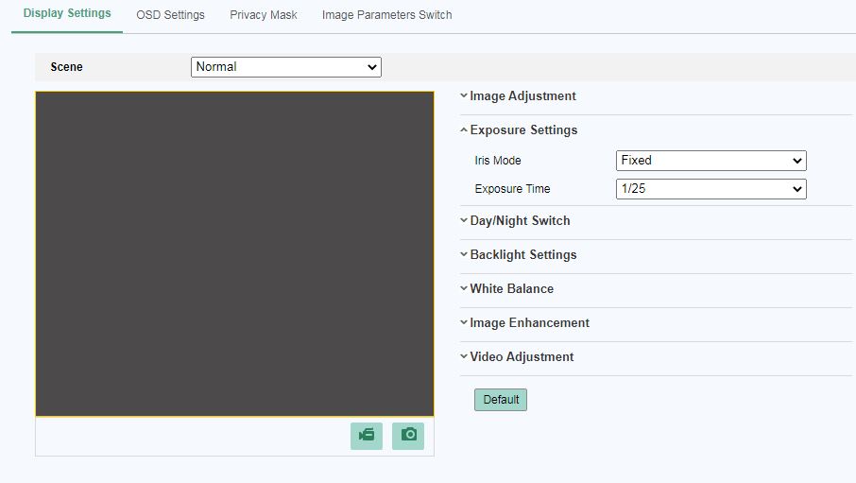Click the collapse arrow beside Exposure Settings
The height and width of the screenshot is (483, 856).
[x=464, y=130]
